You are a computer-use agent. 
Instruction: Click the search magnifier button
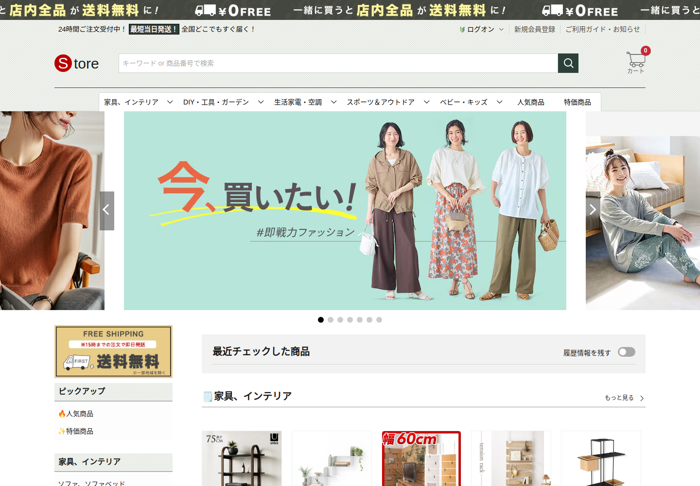pyautogui.click(x=568, y=63)
